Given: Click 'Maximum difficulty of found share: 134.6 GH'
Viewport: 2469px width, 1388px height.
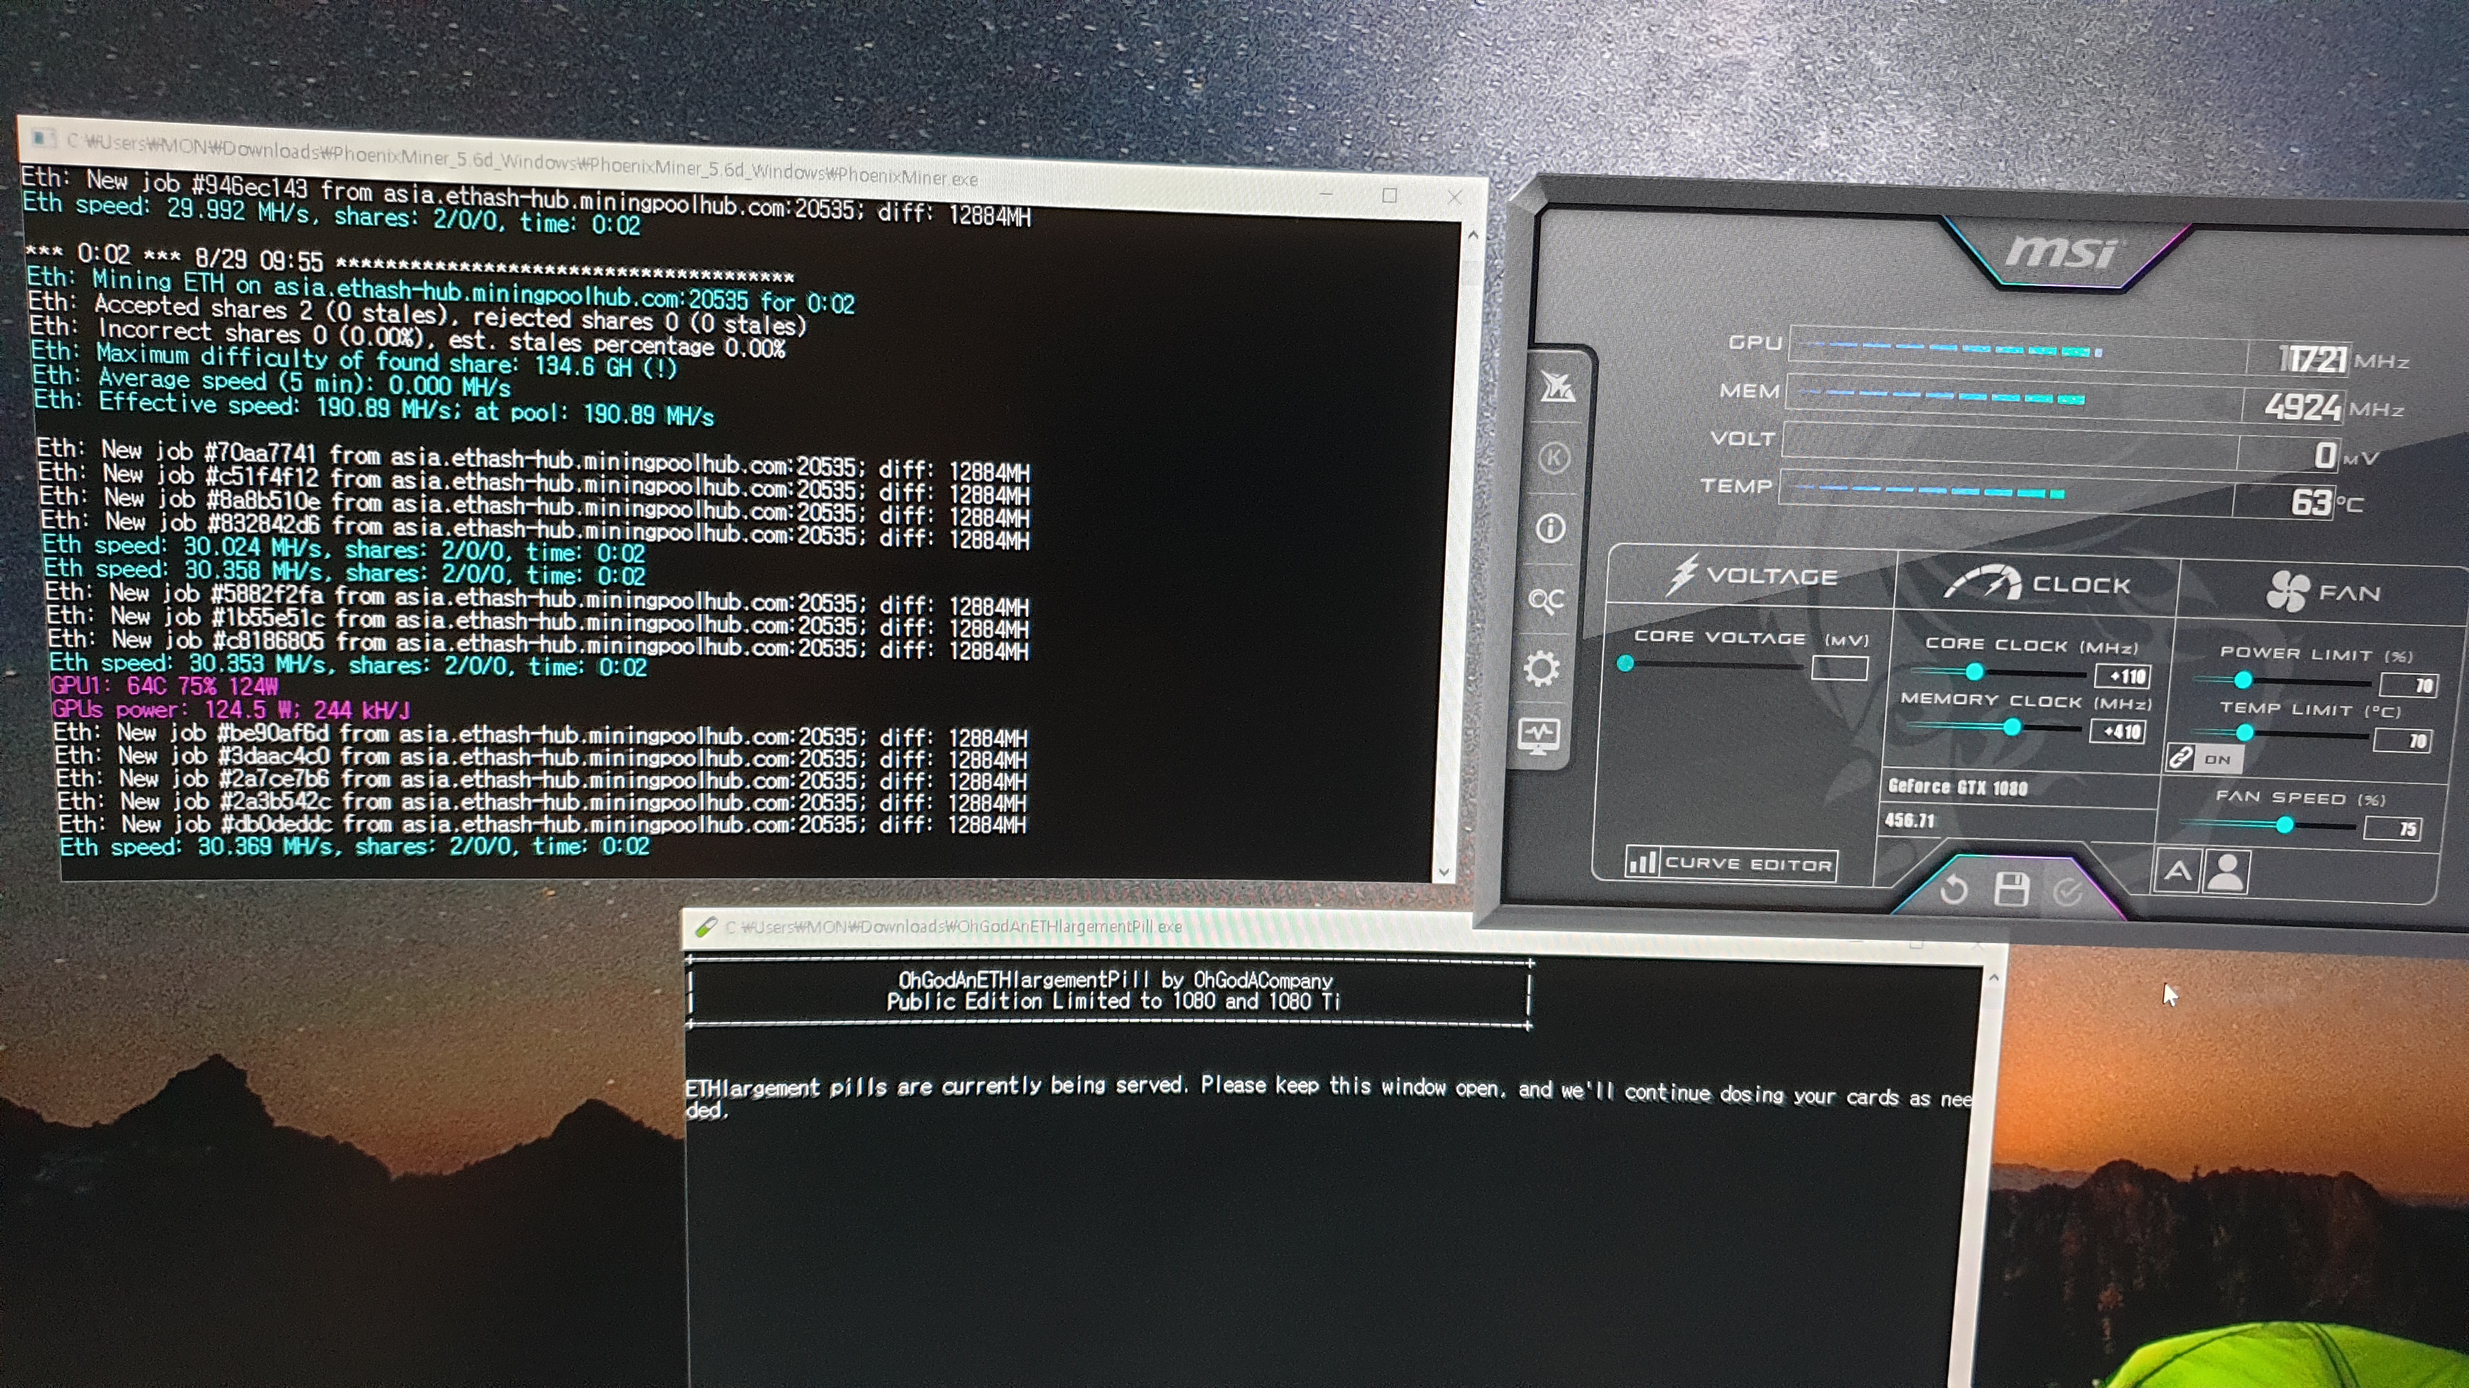Looking at the screenshot, I should [x=355, y=359].
